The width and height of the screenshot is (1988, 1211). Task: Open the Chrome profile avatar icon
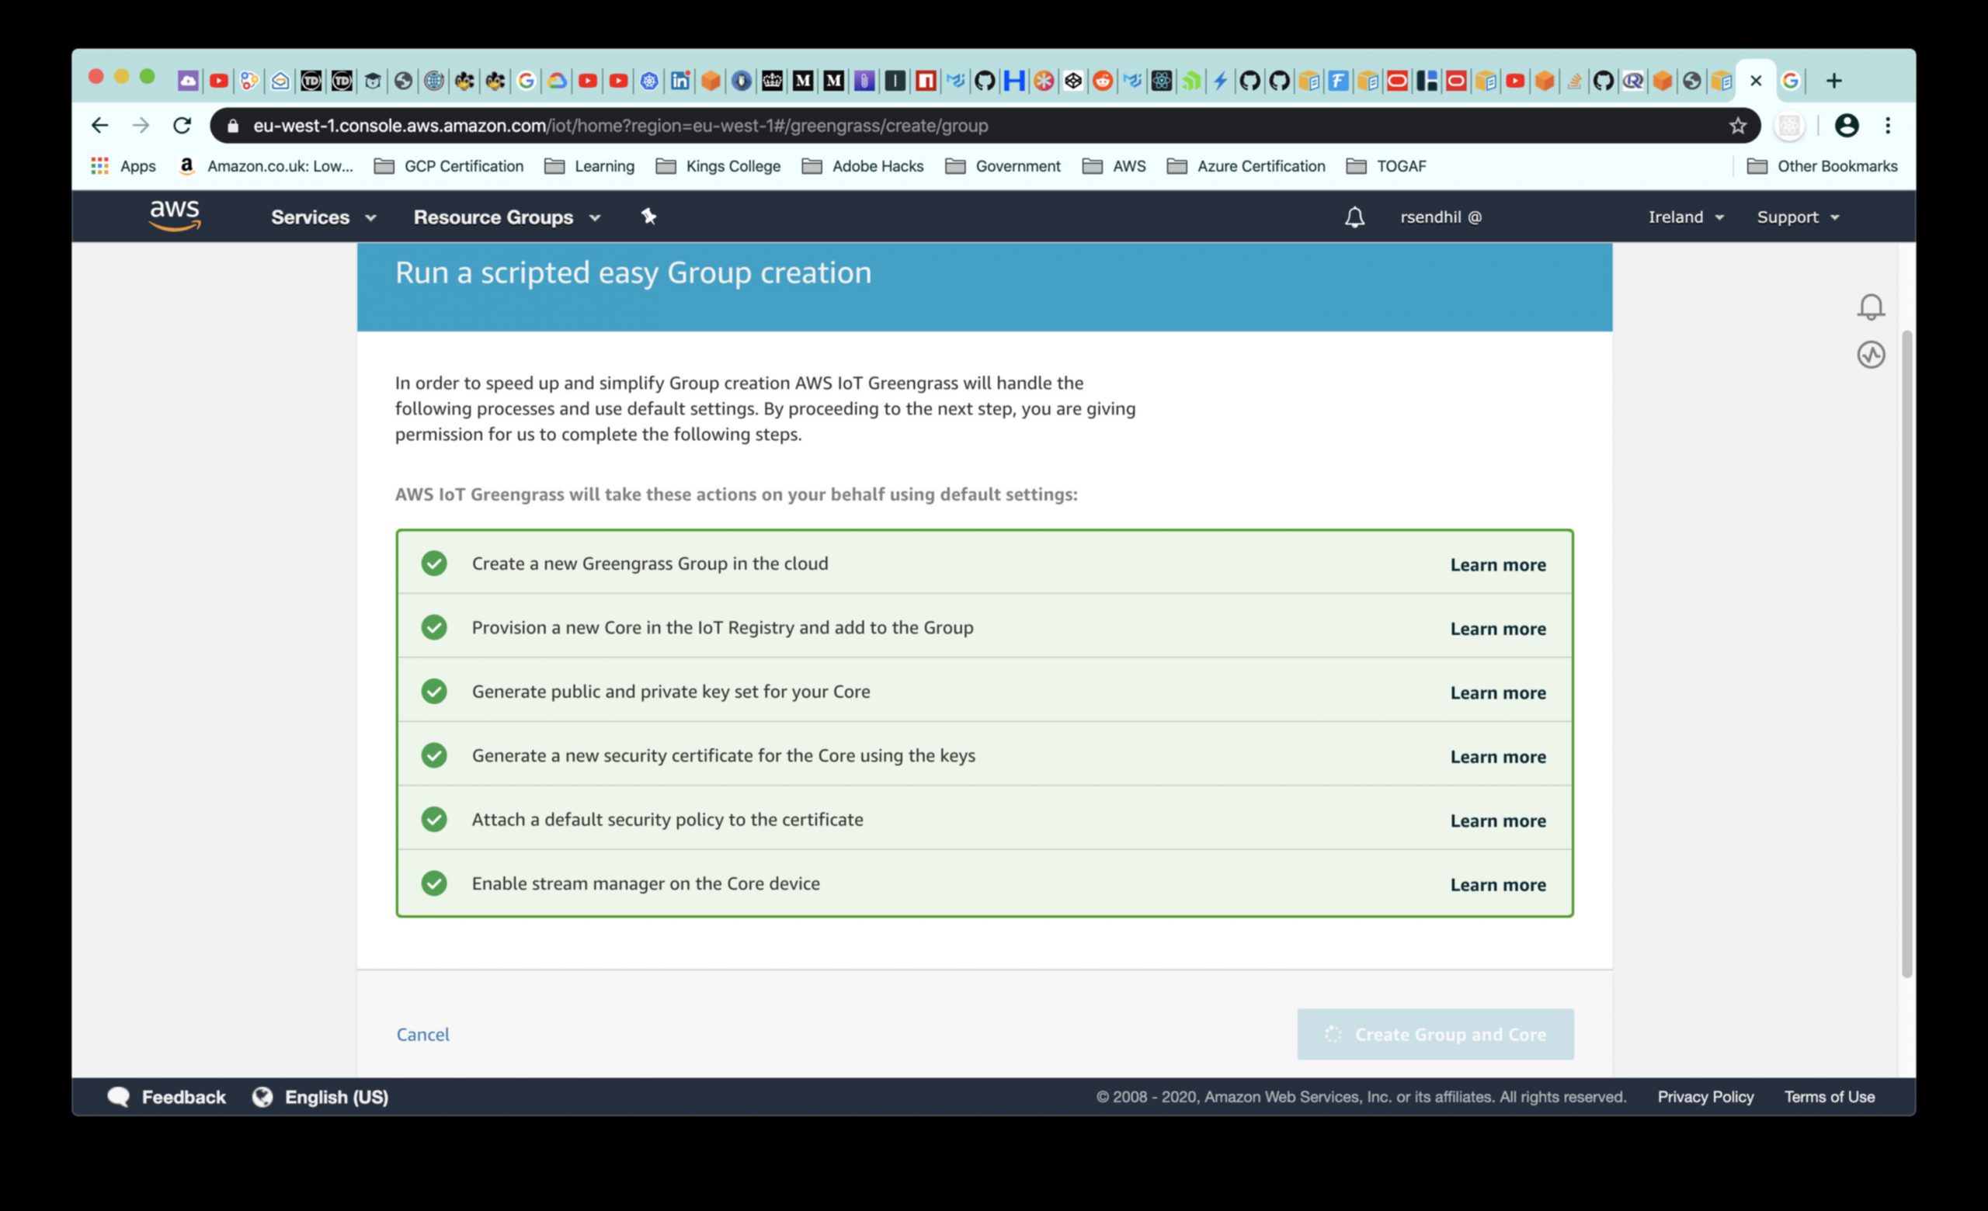pyautogui.click(x=1846, y=126)
